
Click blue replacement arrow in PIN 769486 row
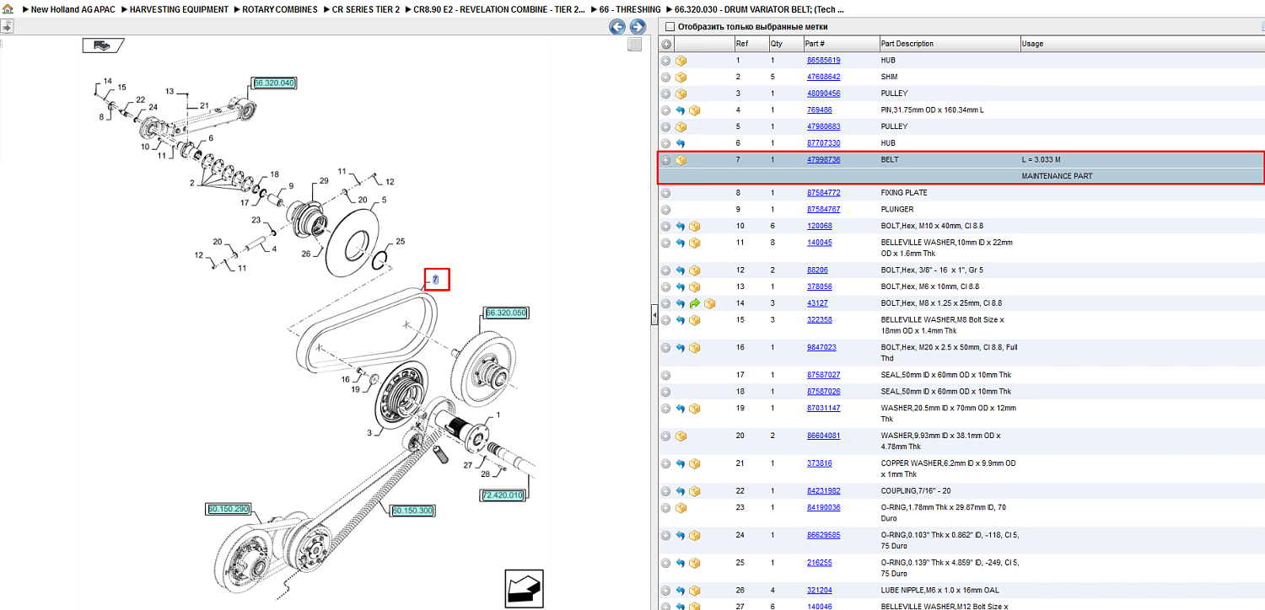click(681, 110)
